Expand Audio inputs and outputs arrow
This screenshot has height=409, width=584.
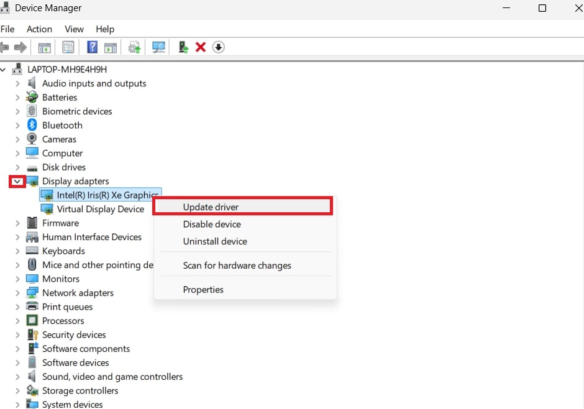coord(17,83)
